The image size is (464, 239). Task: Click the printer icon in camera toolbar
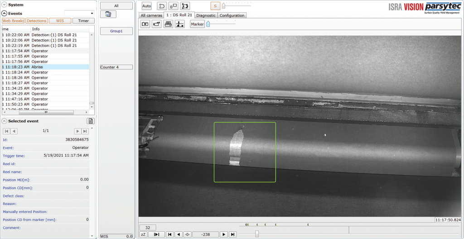tap(168, 24)
